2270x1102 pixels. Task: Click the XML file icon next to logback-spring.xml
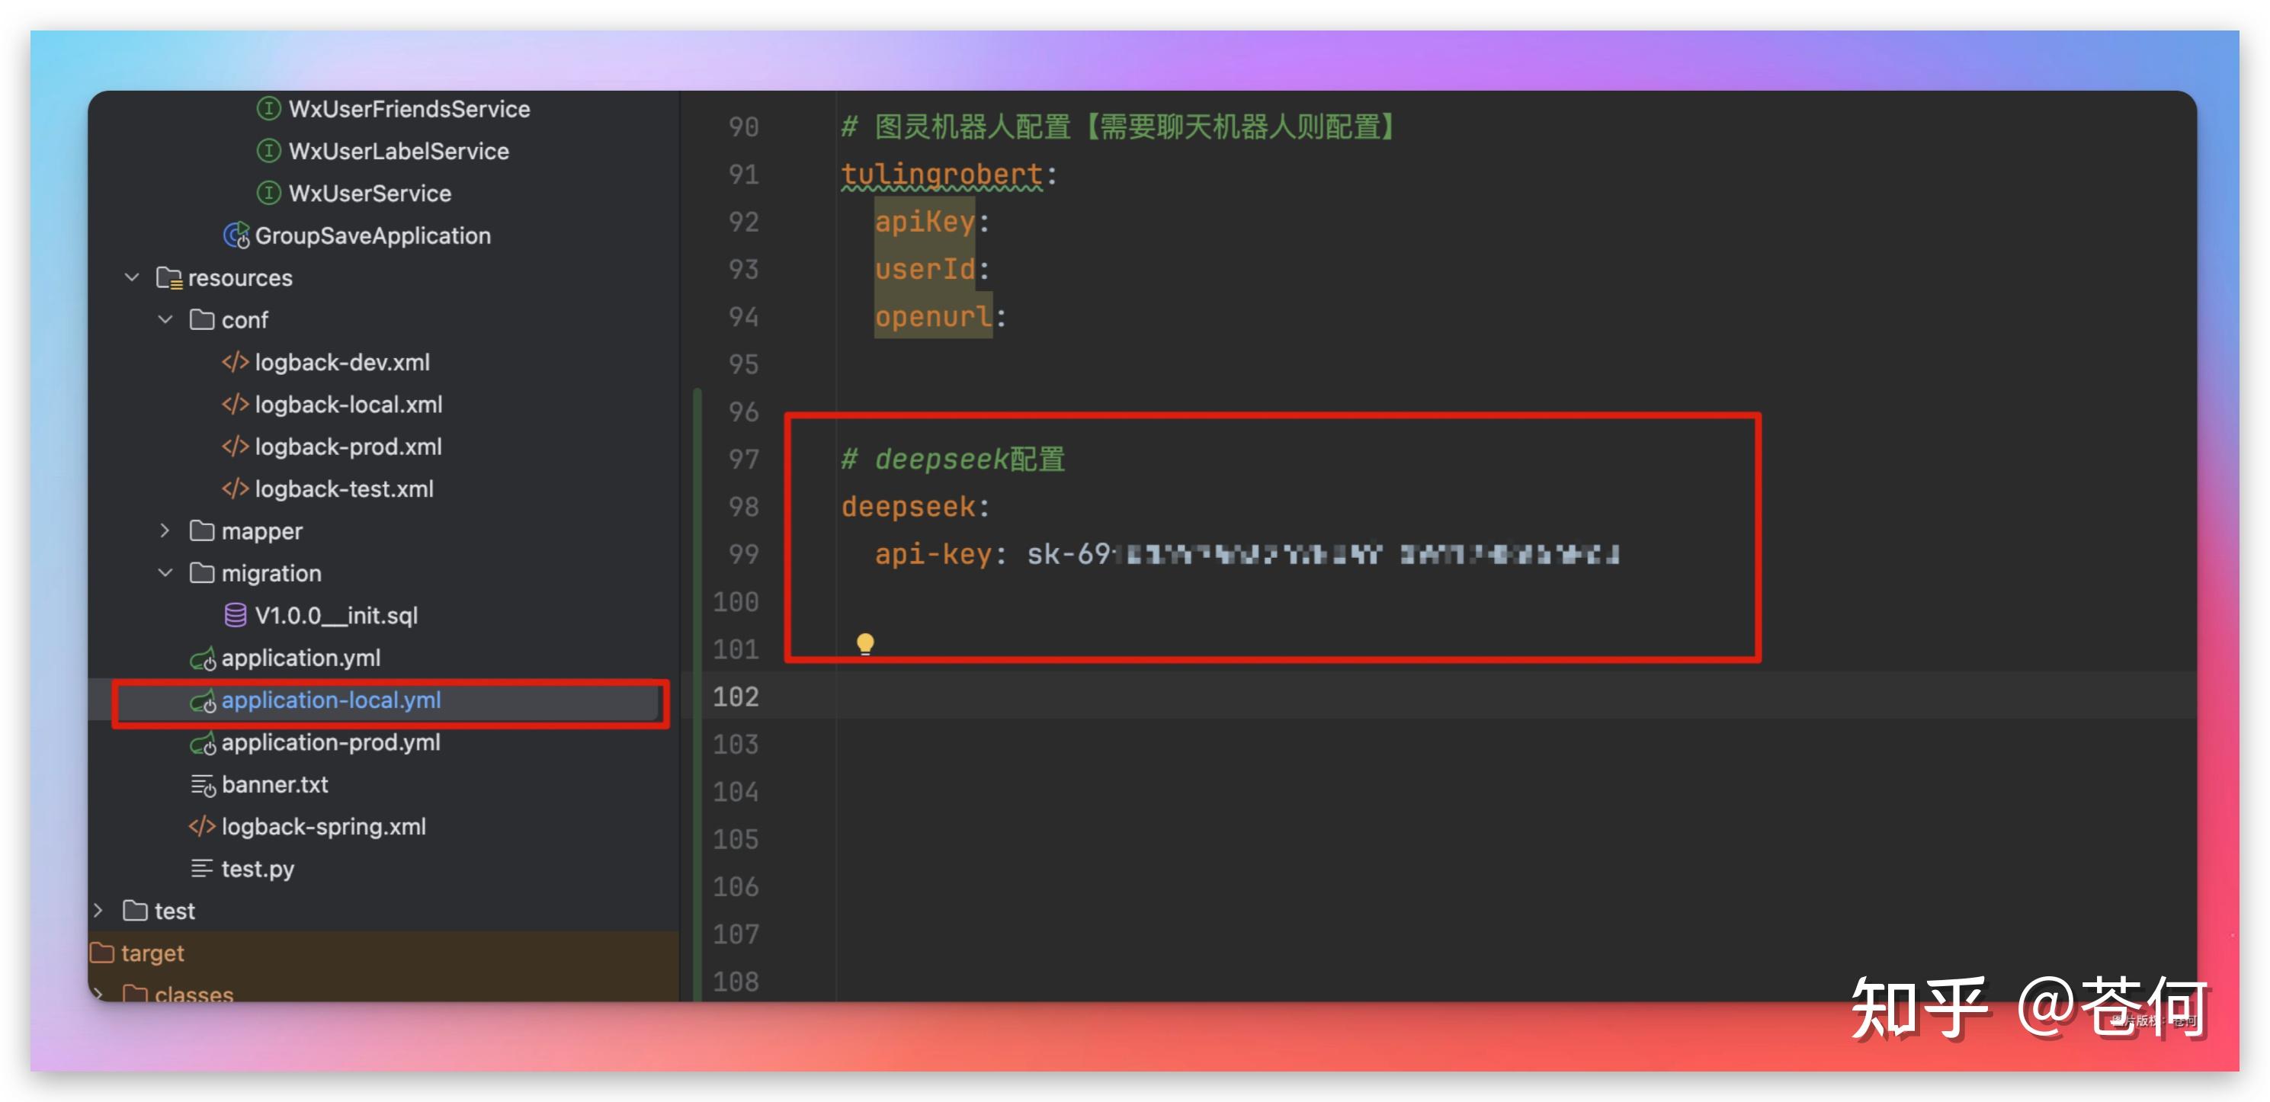[201, 826]
